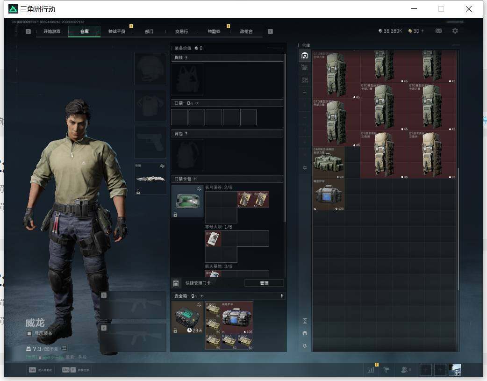Add a storage box with the first plus icon
This screenshot has height=381, width=487.
pyautogui.click(x=305, y=93)
